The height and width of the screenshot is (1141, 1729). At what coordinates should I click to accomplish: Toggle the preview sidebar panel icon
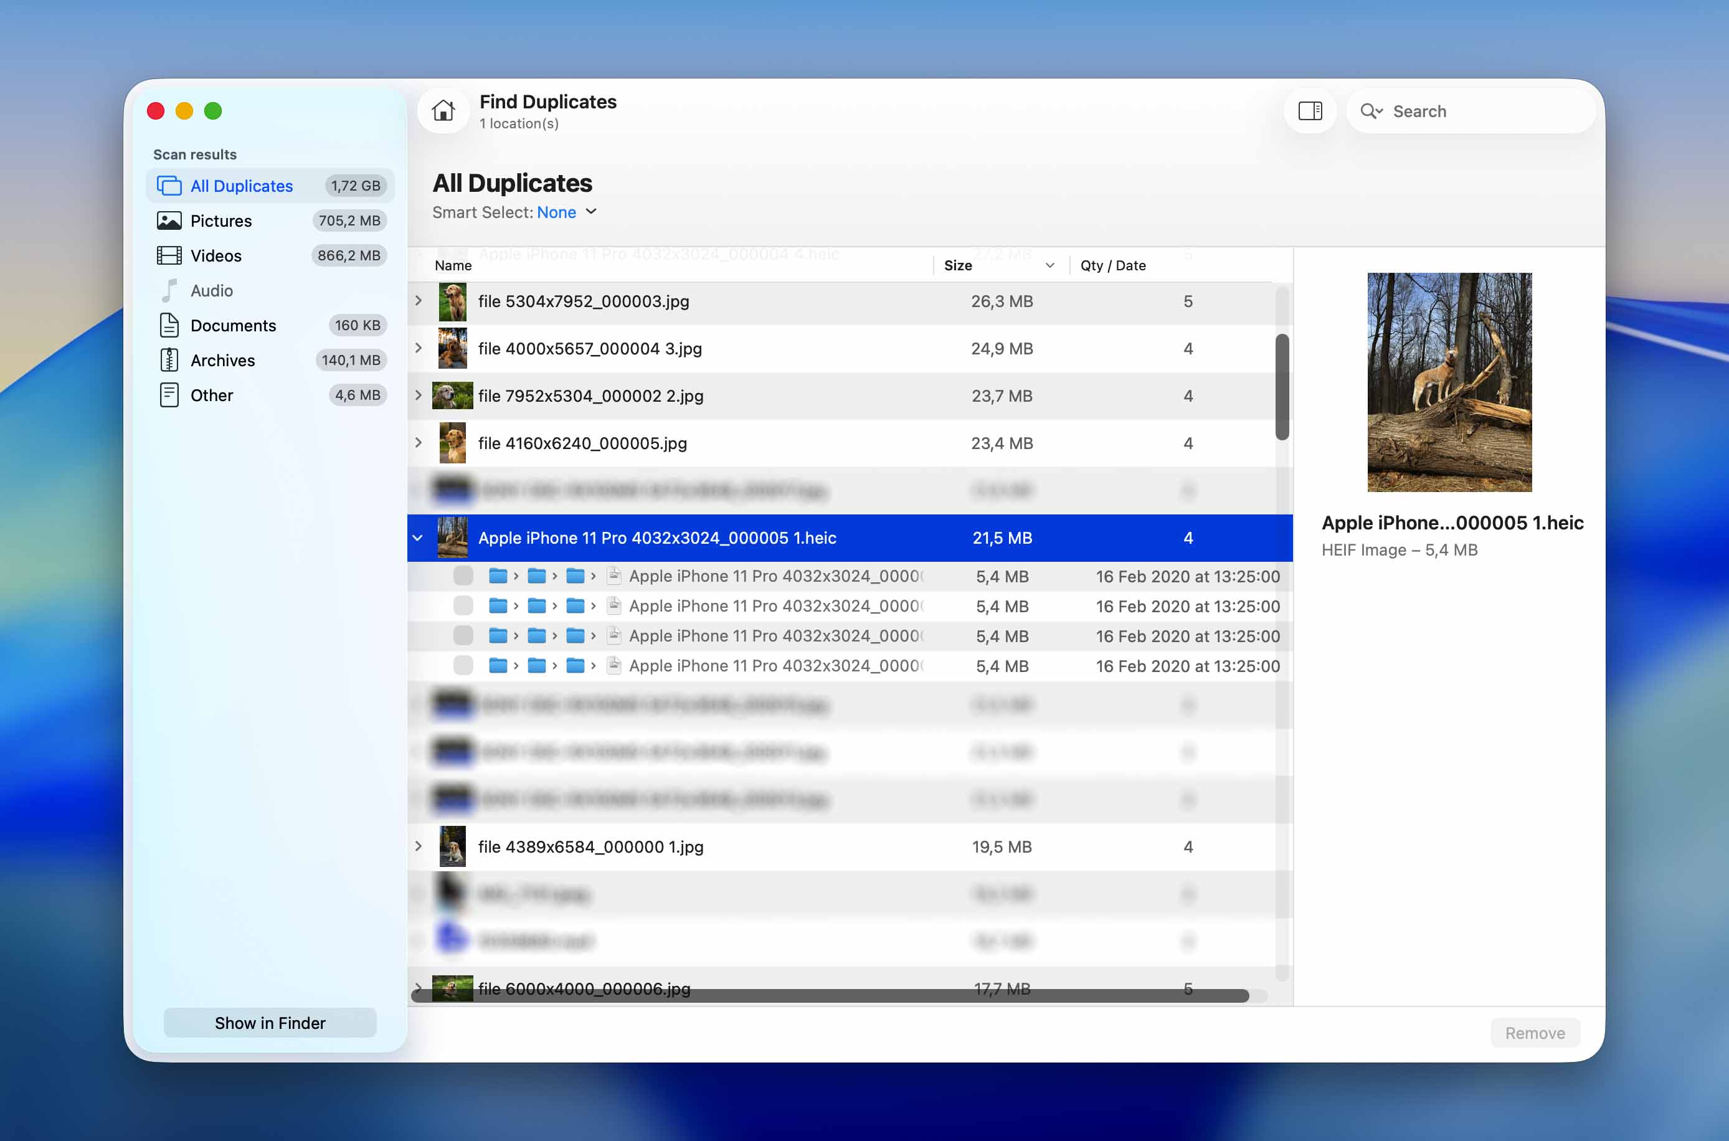coord(1310,111)
